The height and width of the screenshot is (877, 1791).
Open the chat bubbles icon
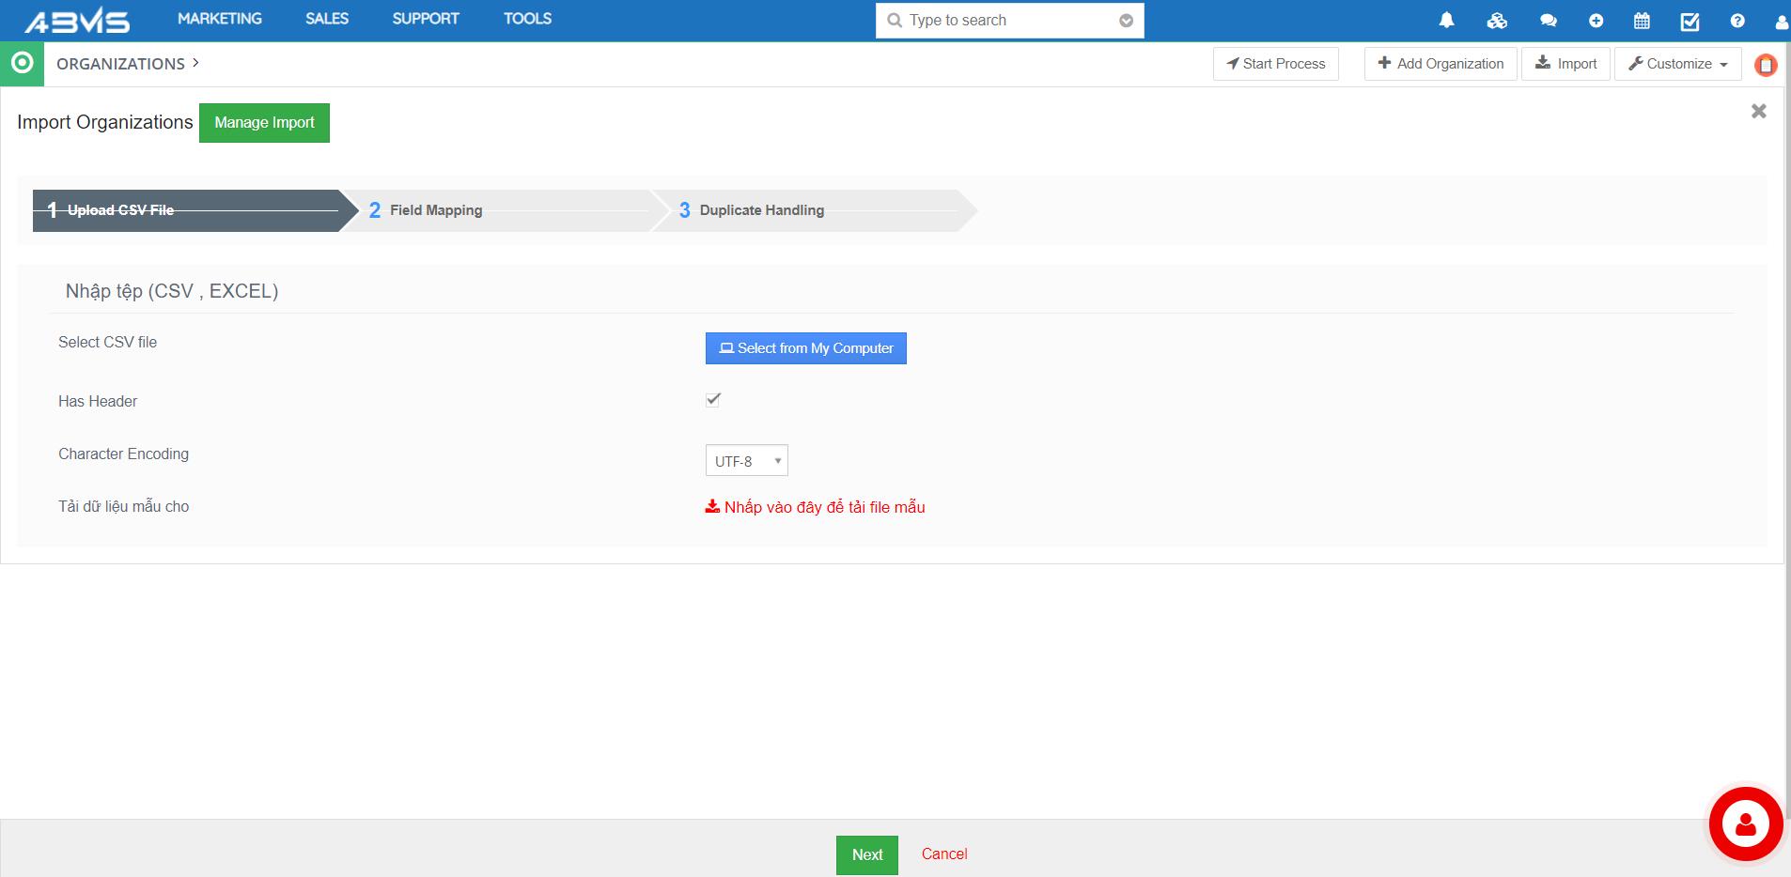(1548, 20)
